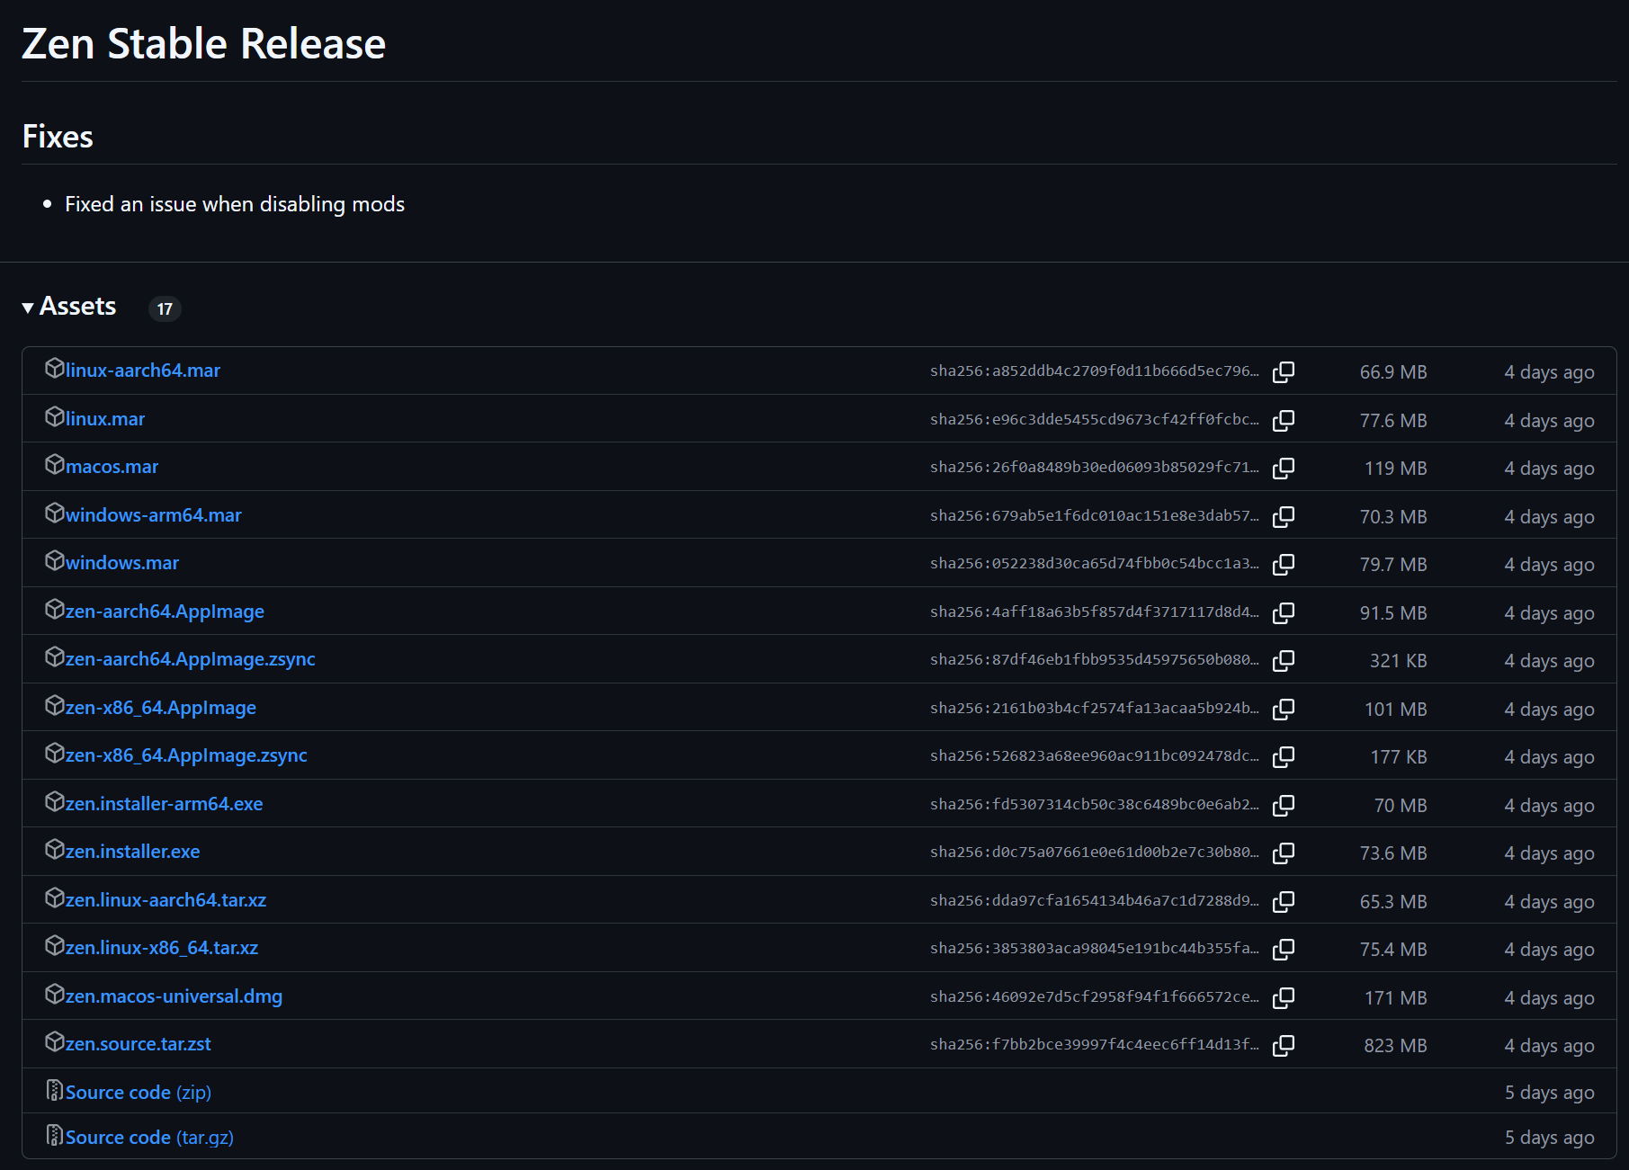Viewport: 1629px width, 1170px height.
Task: Download zen.installer-arm64.exe
Action: 164,804
